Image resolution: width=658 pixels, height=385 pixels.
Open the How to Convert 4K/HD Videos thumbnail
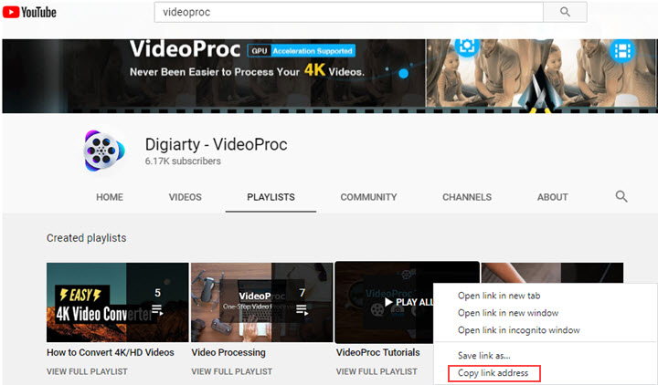[118, 302]
